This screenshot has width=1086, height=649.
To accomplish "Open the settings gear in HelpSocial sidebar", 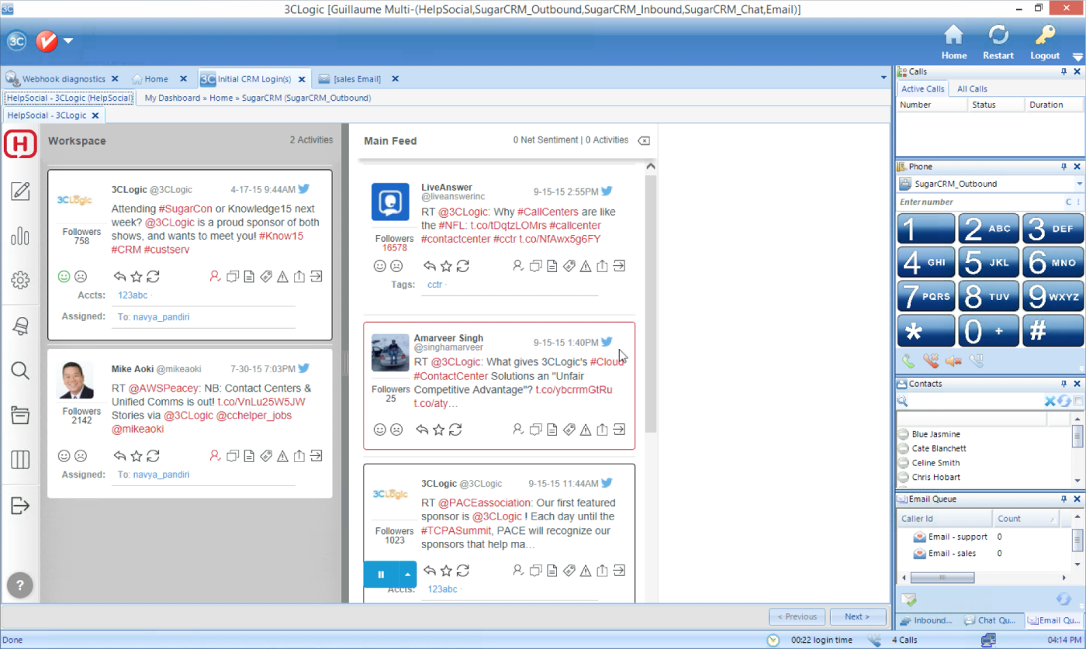I will tap(20, 281).
